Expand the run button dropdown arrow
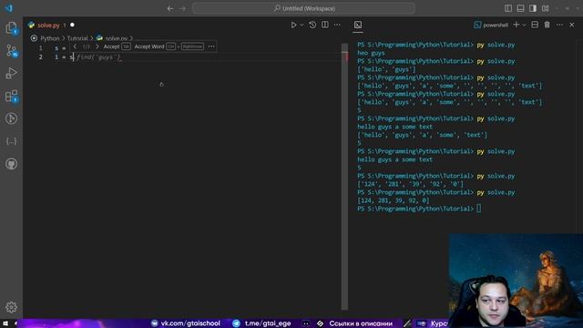Viewport: 583px width, 328px height. coord(302,25)
